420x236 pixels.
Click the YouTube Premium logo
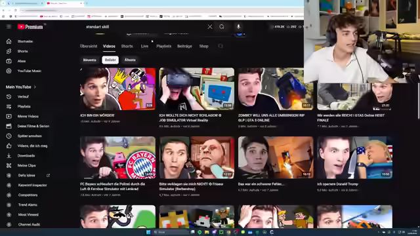(30, 27)
